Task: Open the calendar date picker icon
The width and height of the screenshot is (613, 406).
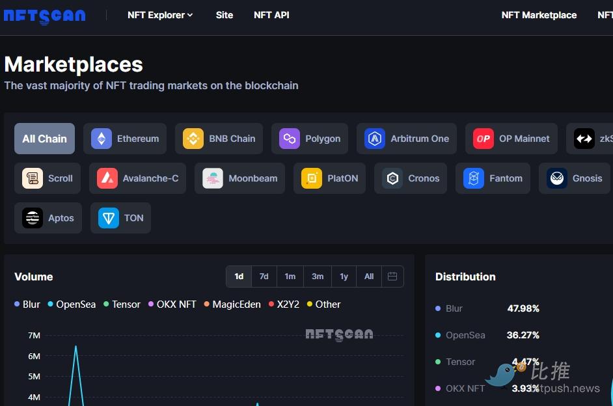Action: pyautogui.click(x=392, y=277)
